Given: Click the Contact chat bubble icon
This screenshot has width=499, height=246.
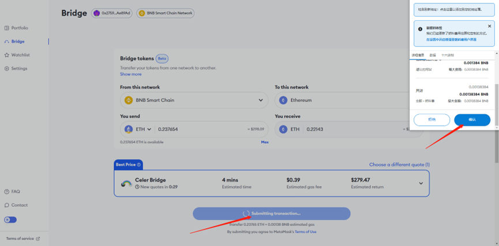Looking at the screenshot, I should coord(7,205).
